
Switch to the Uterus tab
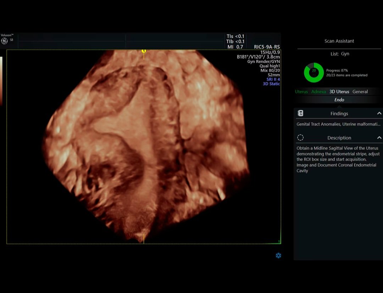click(x=301, y=91)
